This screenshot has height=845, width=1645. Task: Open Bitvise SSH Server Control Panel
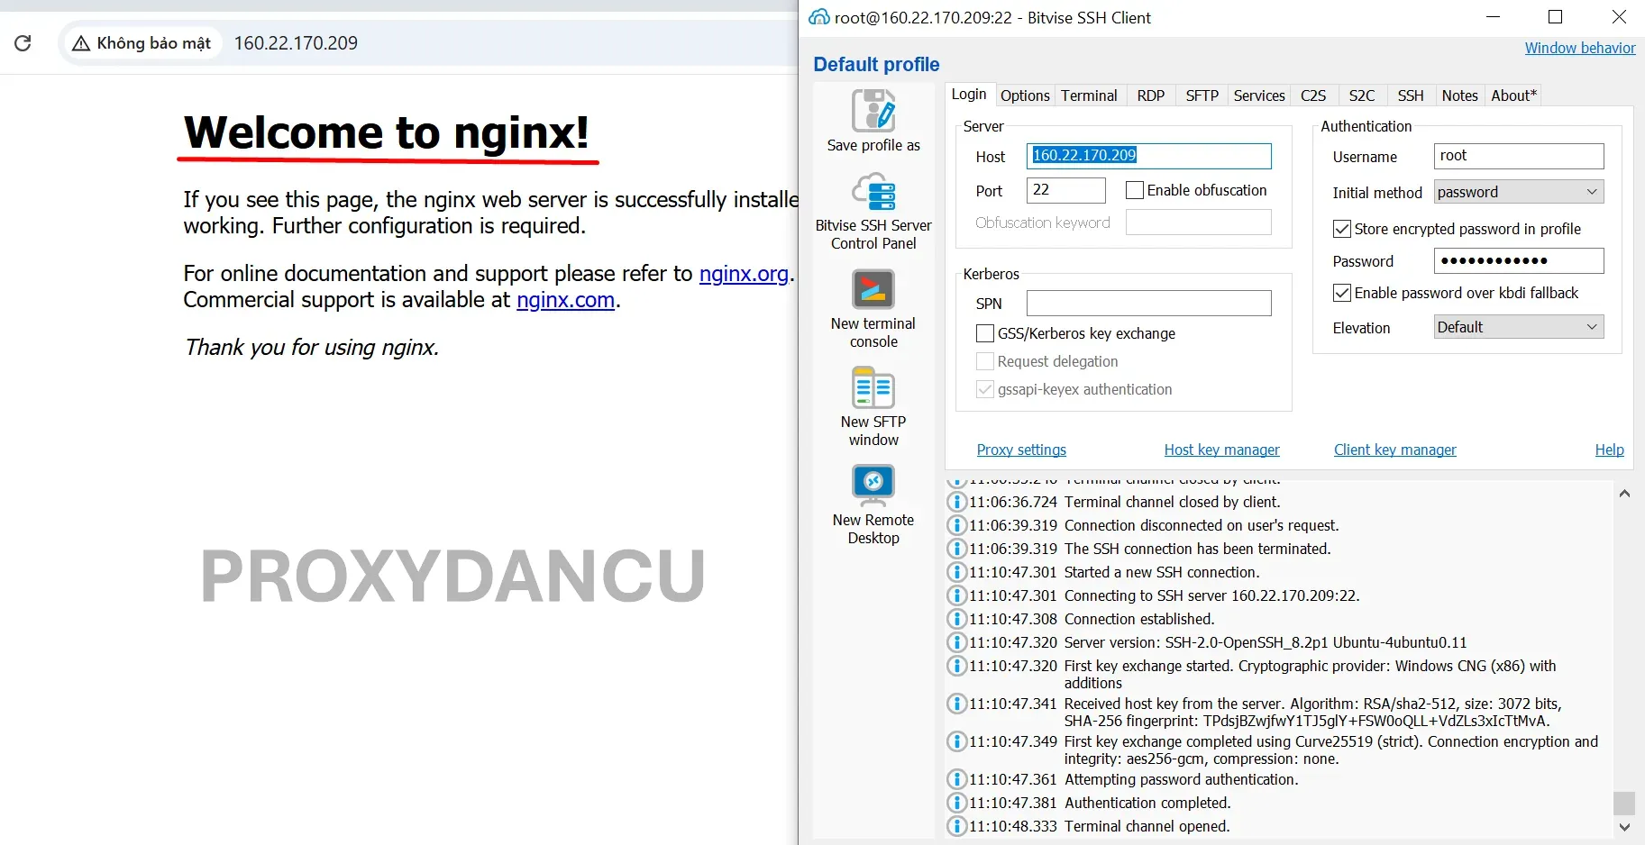873,192
